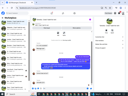This screenshot has height=96, width=128.
Task: Click the message text input field
Action: click(65, 89)
